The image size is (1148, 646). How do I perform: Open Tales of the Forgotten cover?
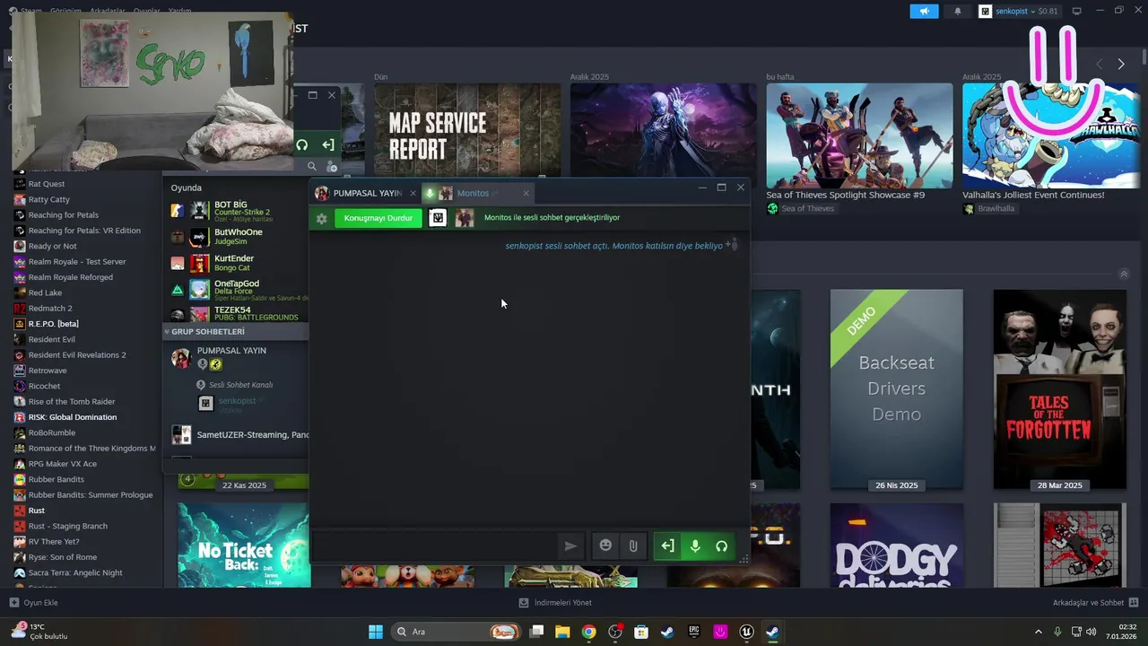click(x=1059, y=388)
